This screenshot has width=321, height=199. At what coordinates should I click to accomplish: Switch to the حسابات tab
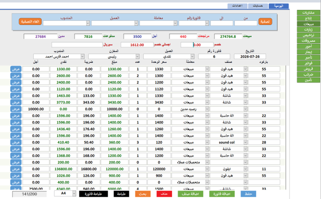pos(258,6)
